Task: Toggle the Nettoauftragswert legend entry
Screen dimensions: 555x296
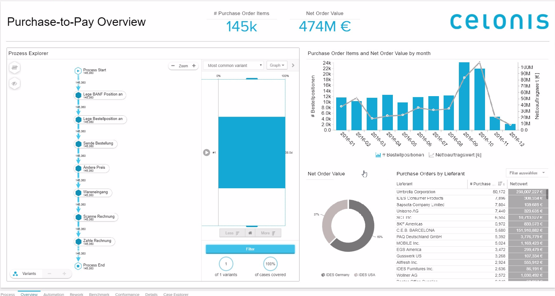Action: point(455,155)
